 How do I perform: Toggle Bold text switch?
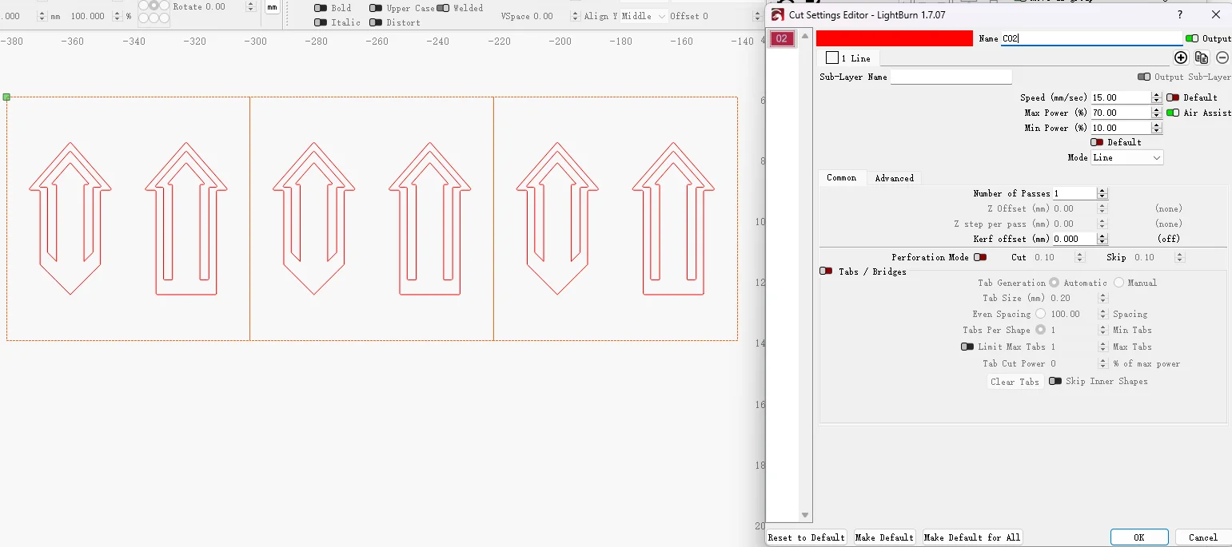pyautogui.click(x=321, y=8)
